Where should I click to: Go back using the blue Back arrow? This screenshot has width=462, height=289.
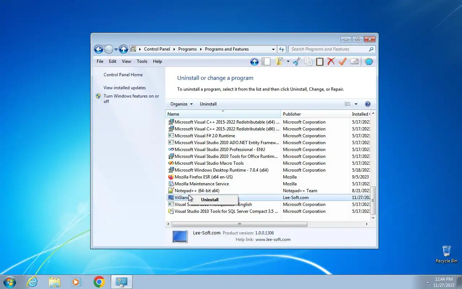(x=99, y=49)
